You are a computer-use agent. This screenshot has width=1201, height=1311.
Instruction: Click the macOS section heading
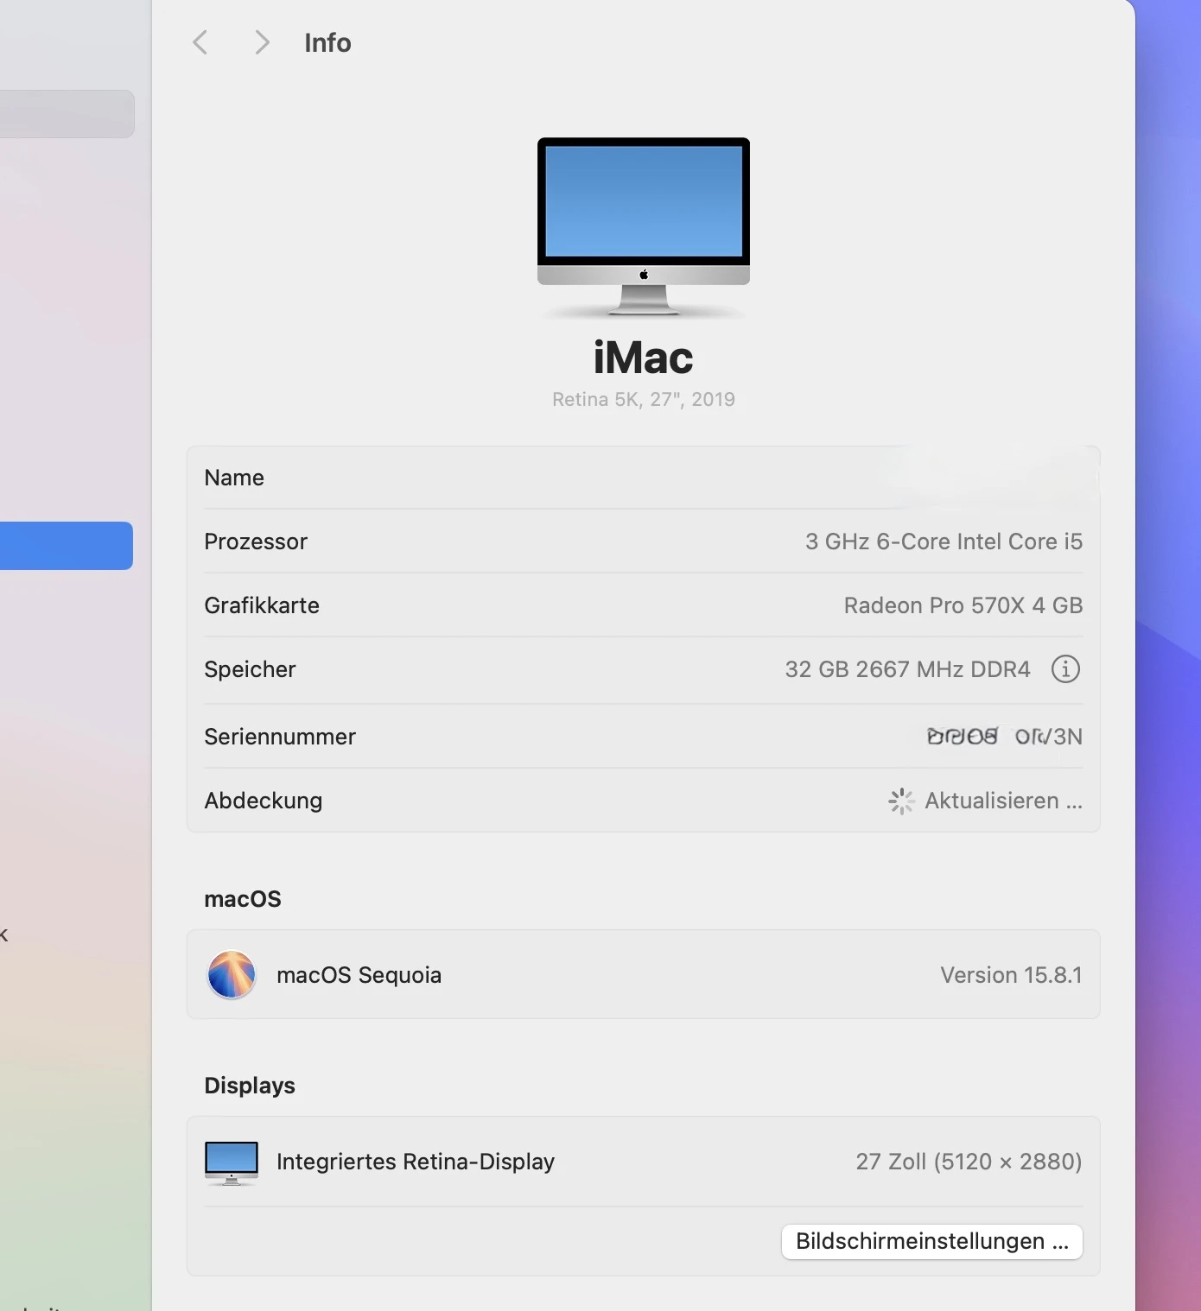point(243,899)
